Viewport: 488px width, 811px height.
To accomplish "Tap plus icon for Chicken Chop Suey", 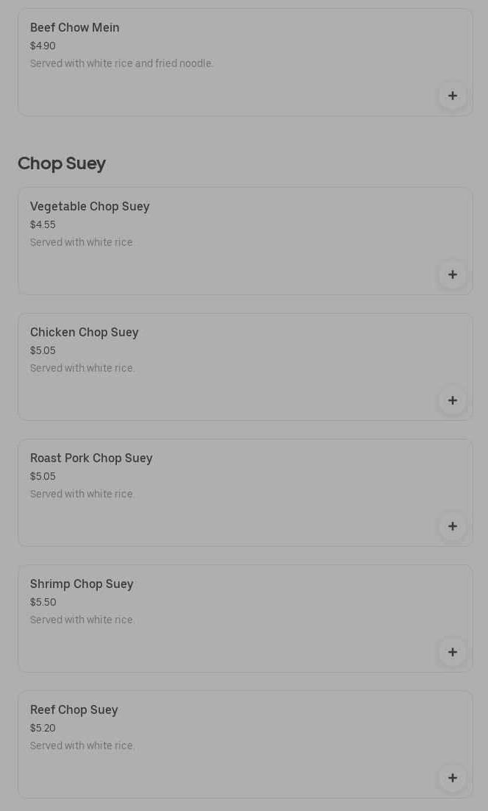I will (x=452, y=400).
